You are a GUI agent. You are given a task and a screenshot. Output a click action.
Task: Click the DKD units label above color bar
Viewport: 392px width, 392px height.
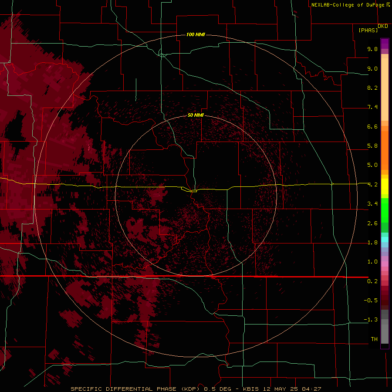(x=382, y=26)
